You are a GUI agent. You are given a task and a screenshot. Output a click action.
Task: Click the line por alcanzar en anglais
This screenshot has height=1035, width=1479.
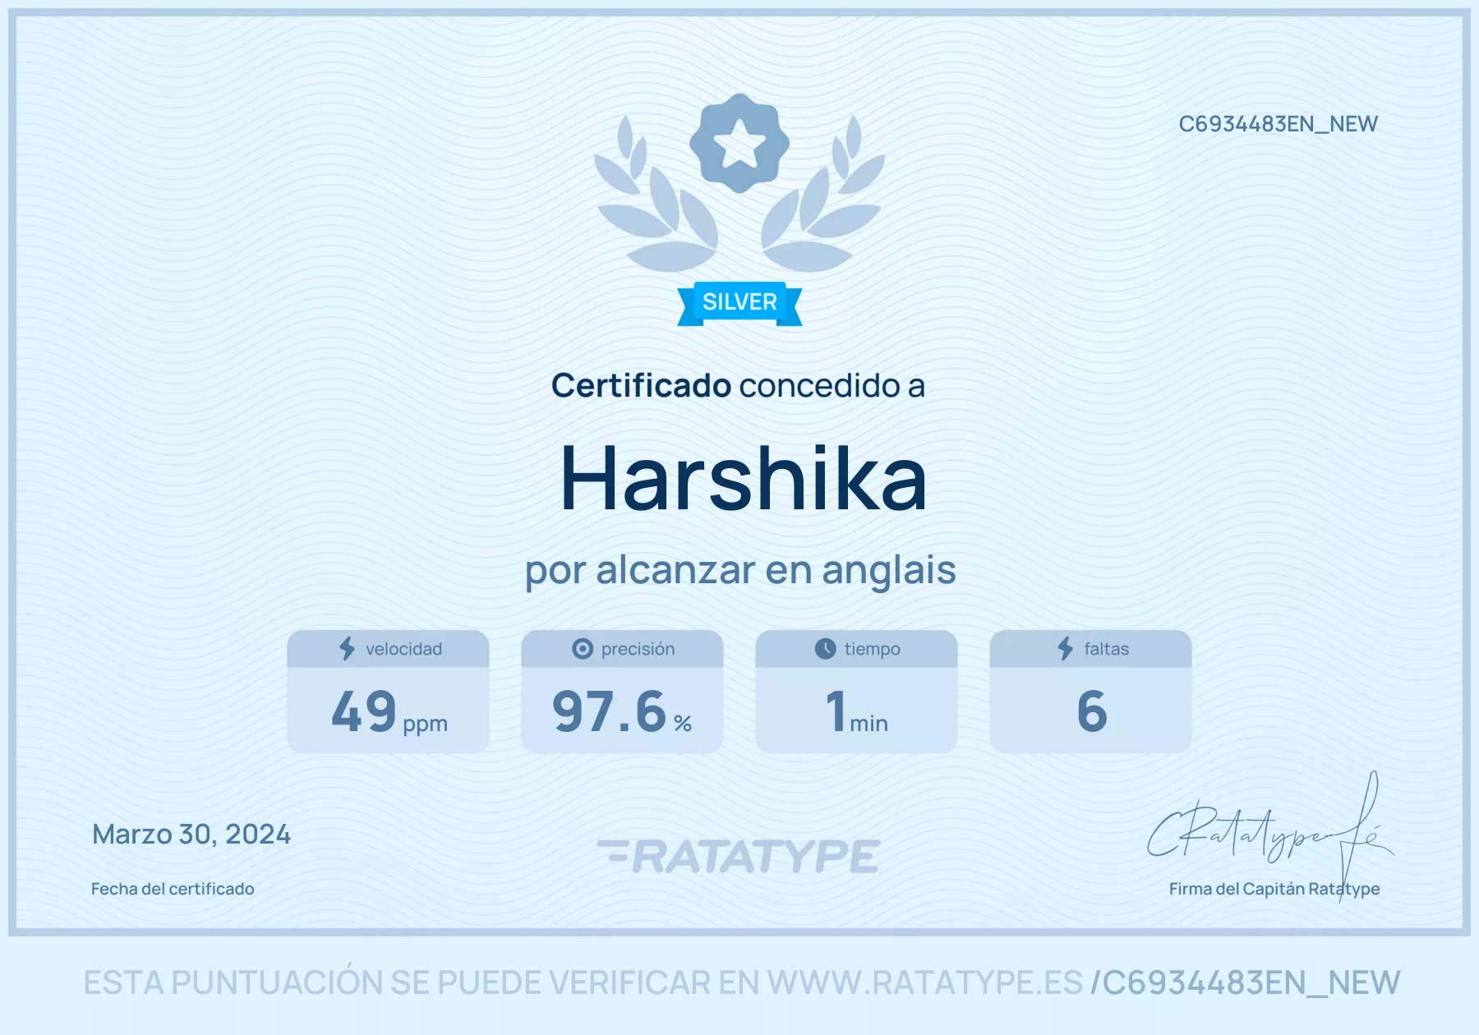click(740, 571)
